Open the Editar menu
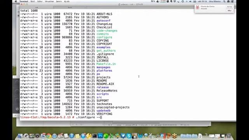The height and width of the screenshot is (140, 249). pyautogui.click(x=40, y=2)
